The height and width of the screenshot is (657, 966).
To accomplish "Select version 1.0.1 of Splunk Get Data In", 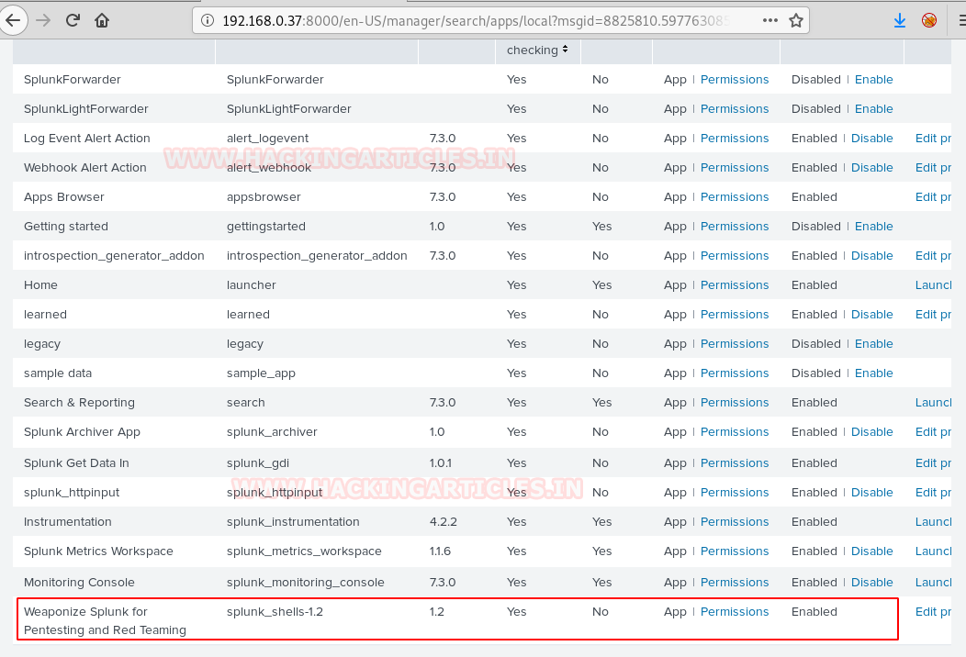I will pos(441,463).
